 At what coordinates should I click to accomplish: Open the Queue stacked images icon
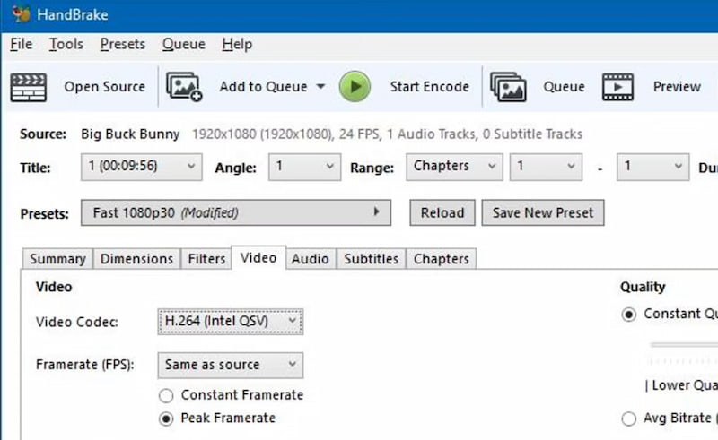pyautogui.click(x=508, y=87)
